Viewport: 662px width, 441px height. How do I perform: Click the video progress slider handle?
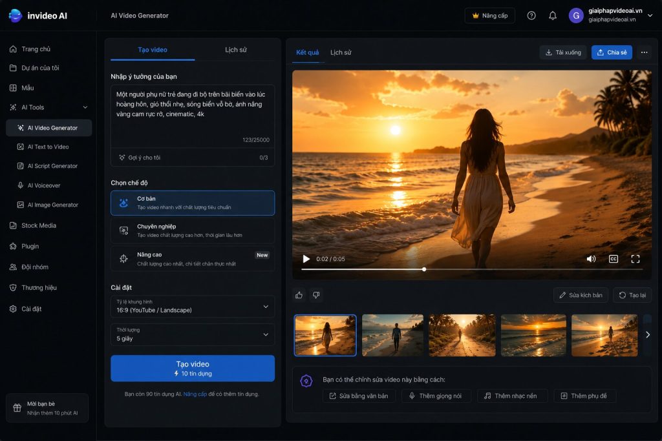pyautogui.click(x=424, y=269)
